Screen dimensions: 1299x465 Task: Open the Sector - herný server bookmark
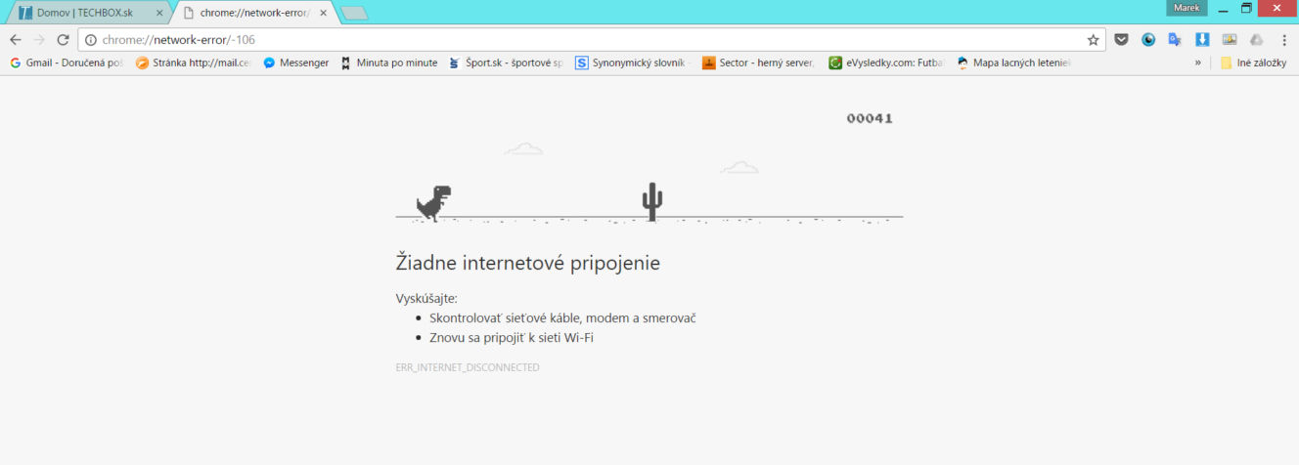(759, 63)
